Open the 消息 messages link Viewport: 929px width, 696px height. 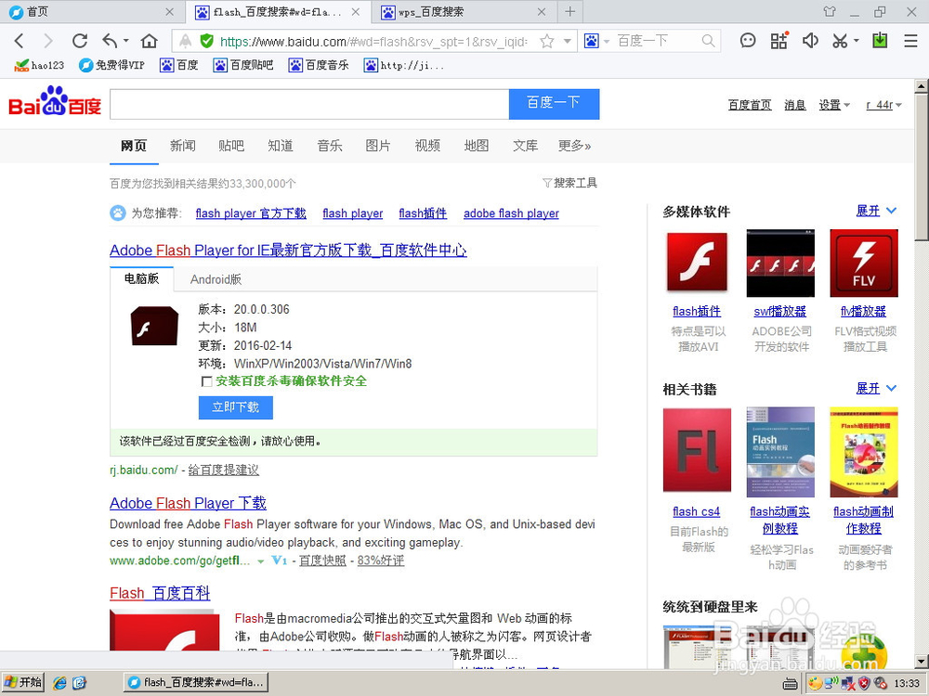coord(794,105)
